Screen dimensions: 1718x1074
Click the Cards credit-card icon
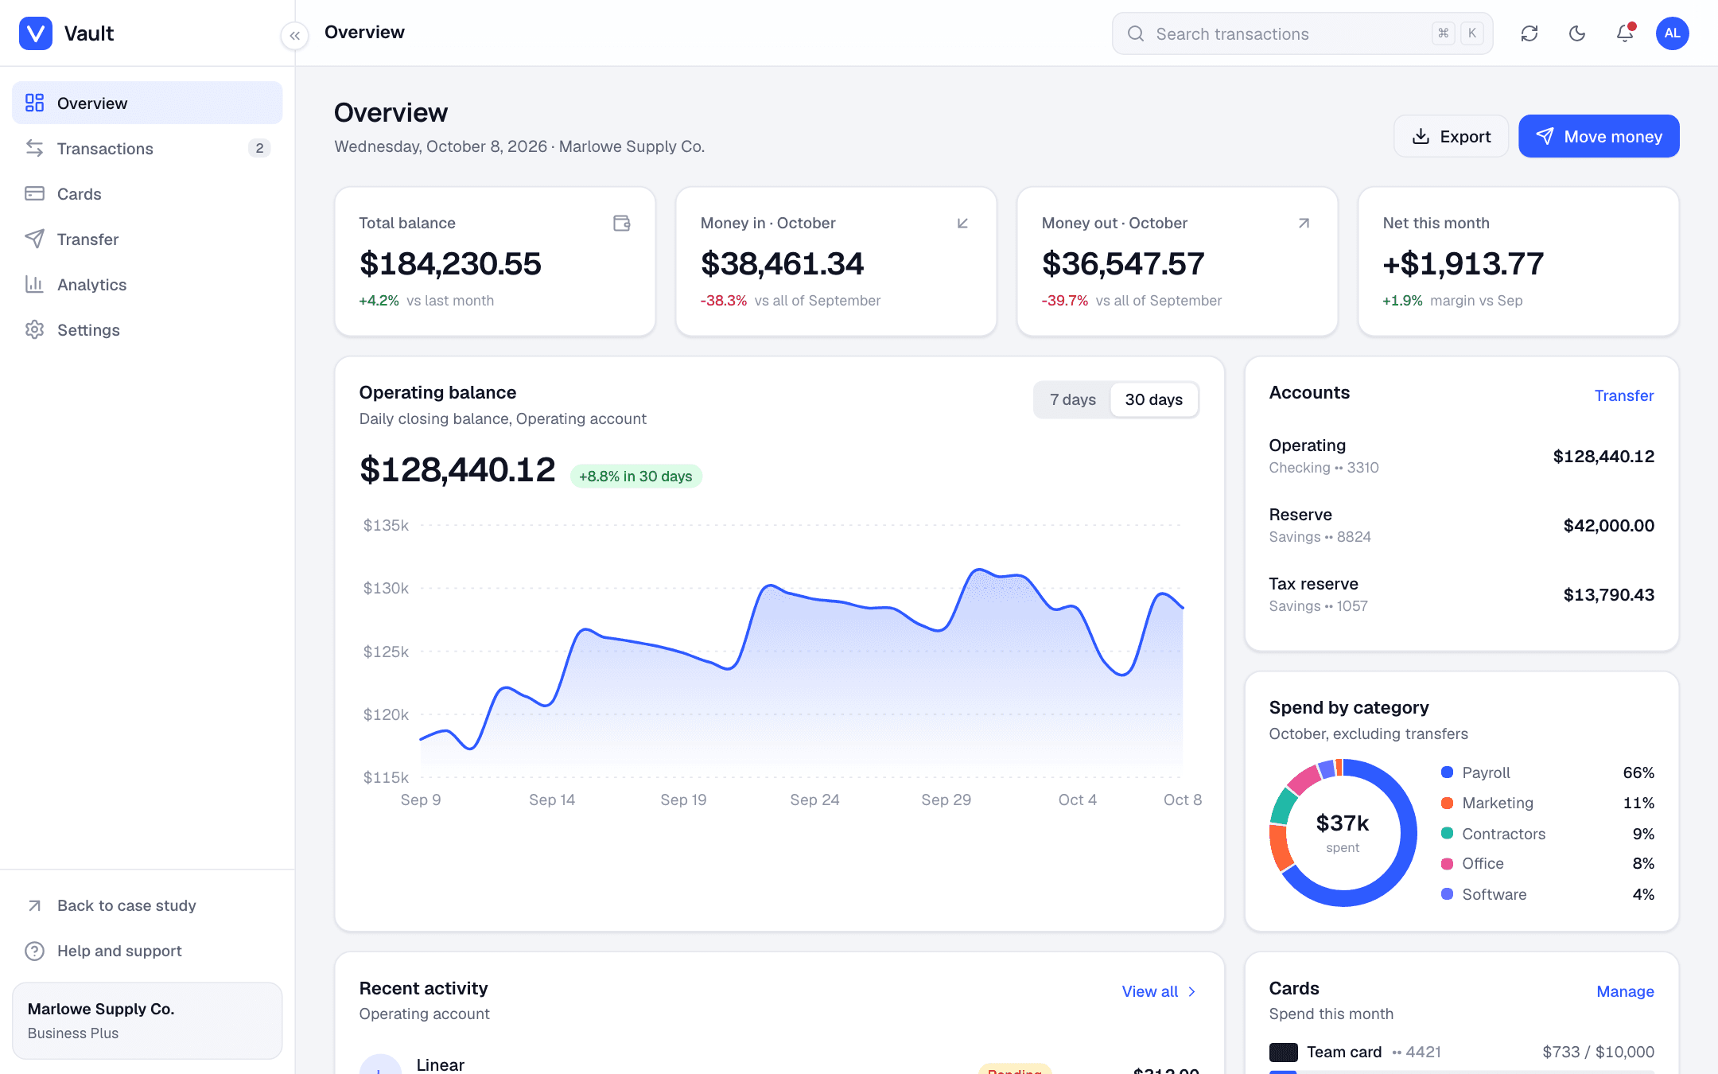(34, 193)
